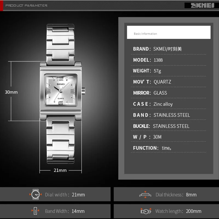Click the SKMEI text on the dial

pyautogui.click(x=61, y=84)
